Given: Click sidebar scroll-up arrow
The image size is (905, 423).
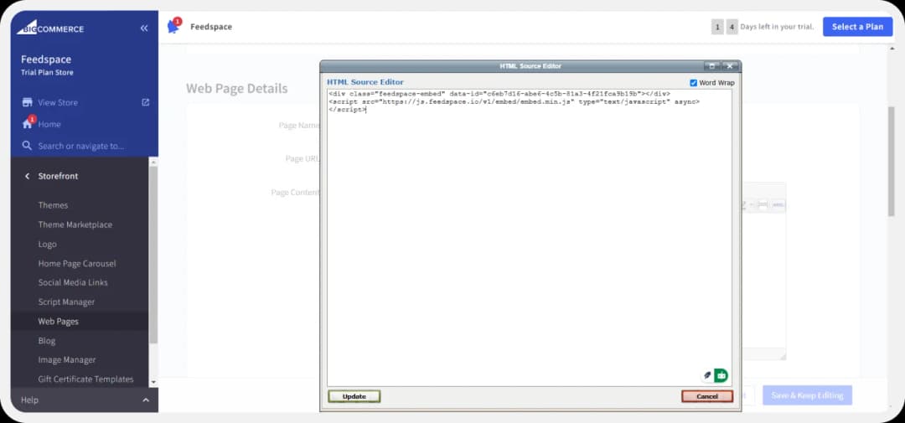Looking at the screenshot, I should (153, 161).
